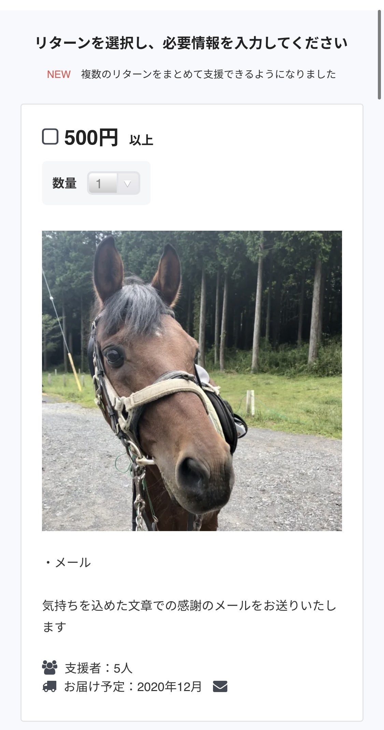Image resolution: width=384 pixels, height=730 pixels.
Task: Click the page scrollbar handle
Action: 379,55
